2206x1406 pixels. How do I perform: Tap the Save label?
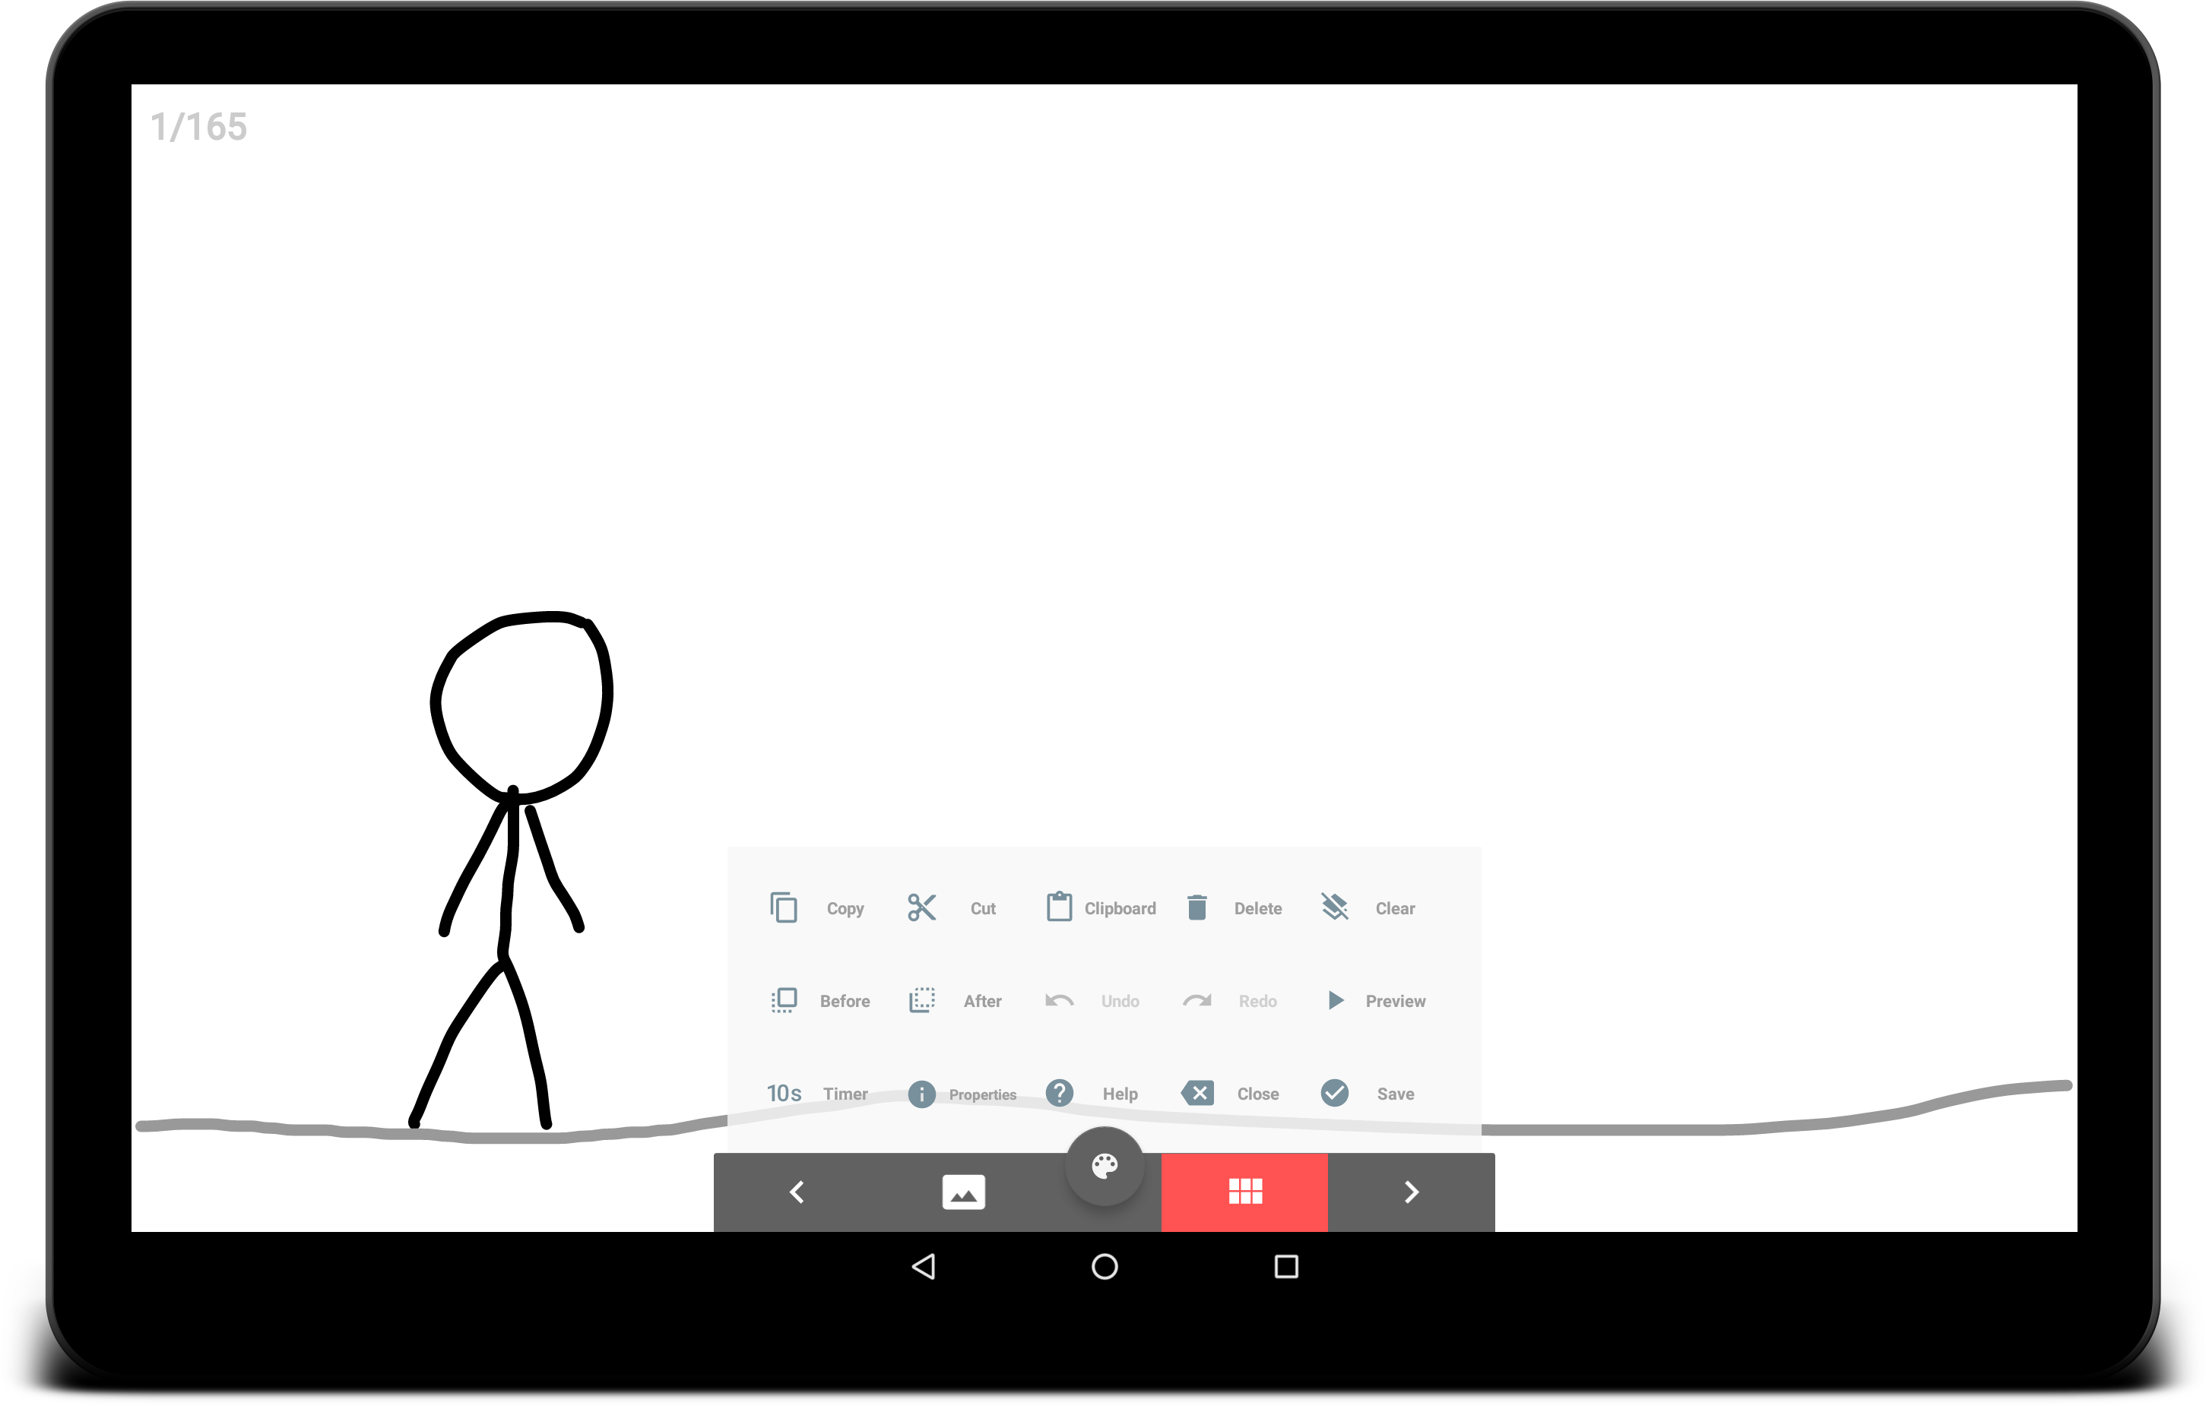pyautogui.click(x=1395, y=1094)
